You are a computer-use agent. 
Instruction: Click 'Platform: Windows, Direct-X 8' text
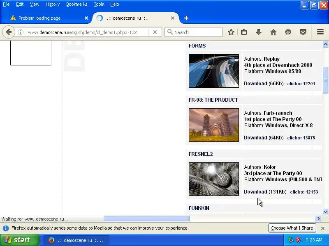[278, 125]
